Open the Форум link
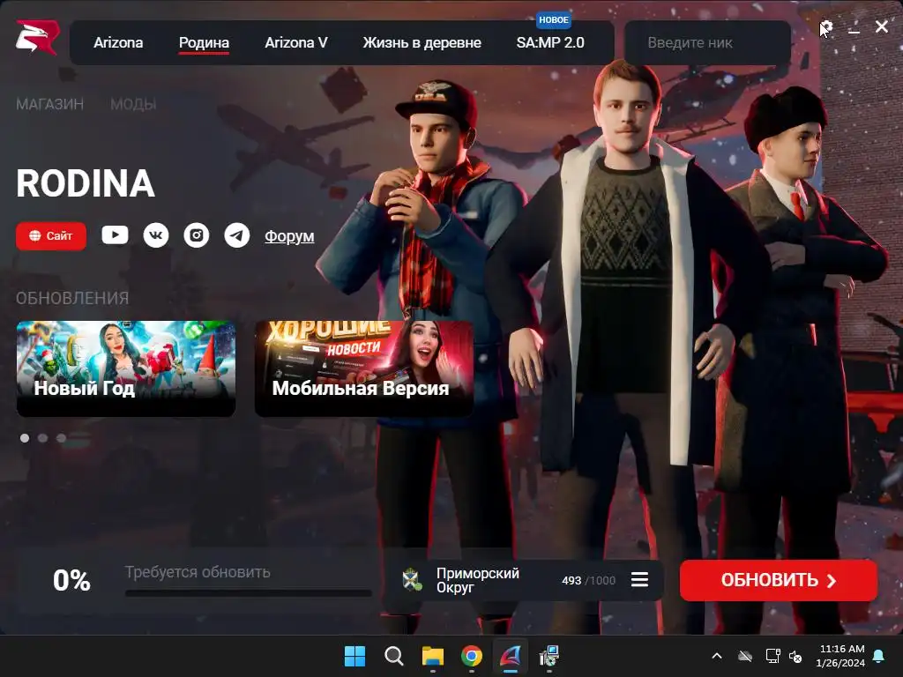Image resolution: width=903 pixels, height=677 pixels. click(289, 236)
